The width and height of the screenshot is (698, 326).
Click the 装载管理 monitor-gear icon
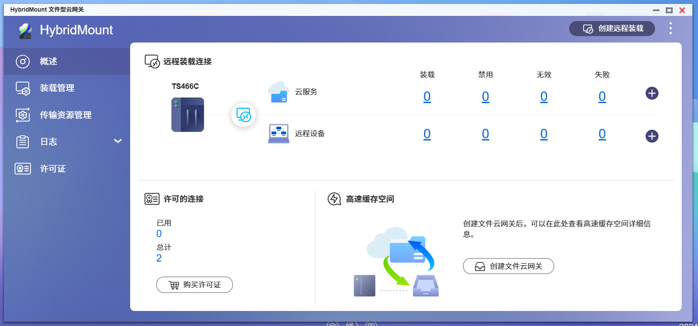coord(23,88)
